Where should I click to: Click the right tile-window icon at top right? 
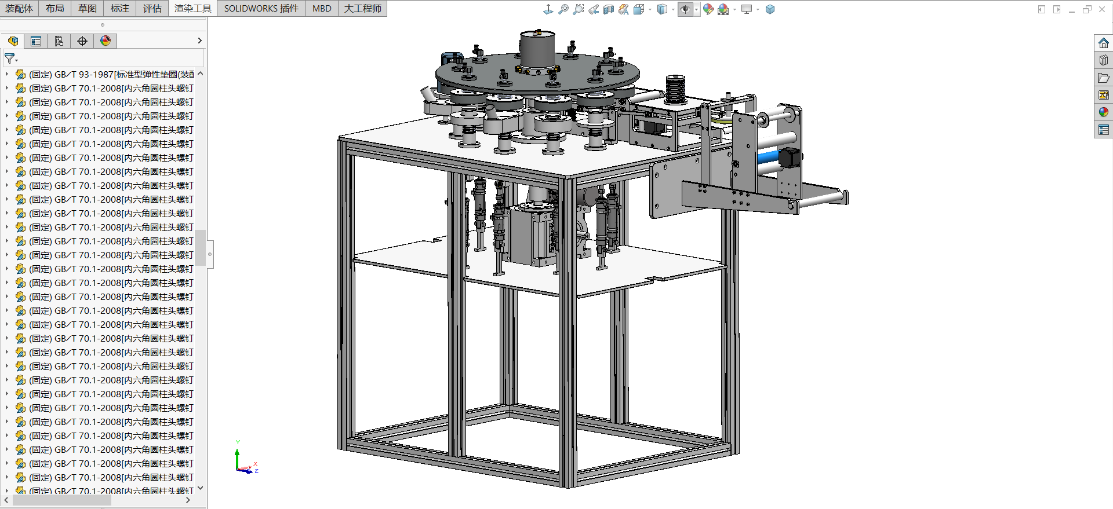pyautogui.click(x=1057, y=9)
